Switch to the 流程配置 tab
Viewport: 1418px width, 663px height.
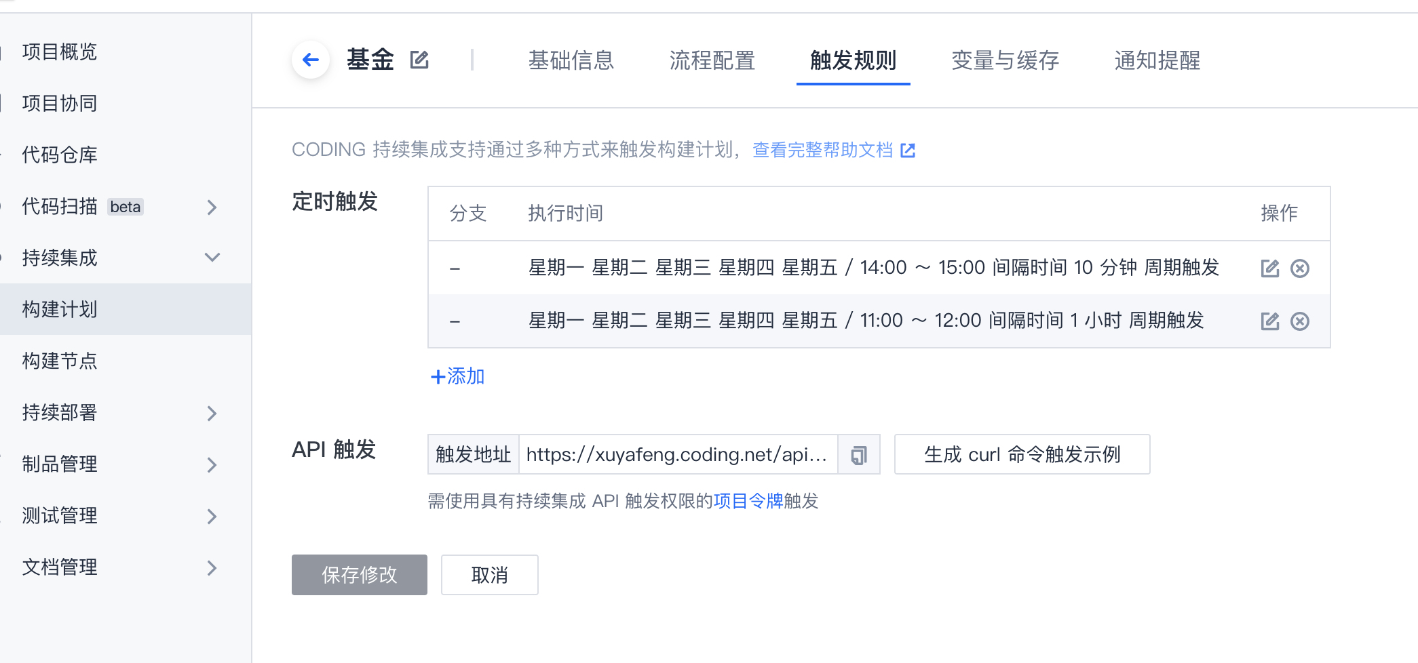pos(712,60)
